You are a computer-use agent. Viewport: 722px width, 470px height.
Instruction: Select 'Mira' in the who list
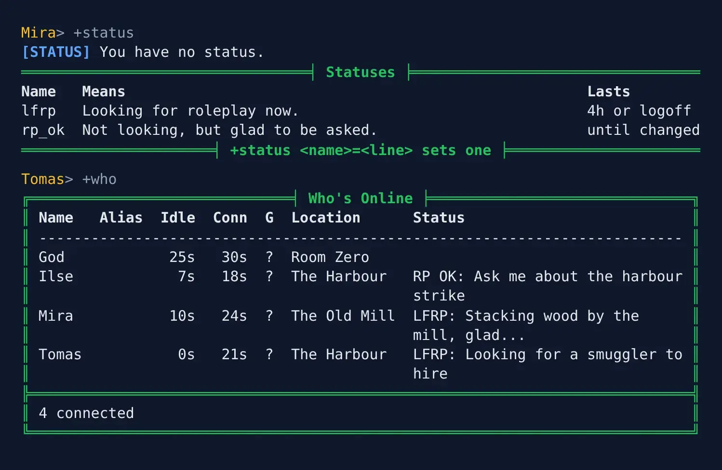[x=56, y=316]
